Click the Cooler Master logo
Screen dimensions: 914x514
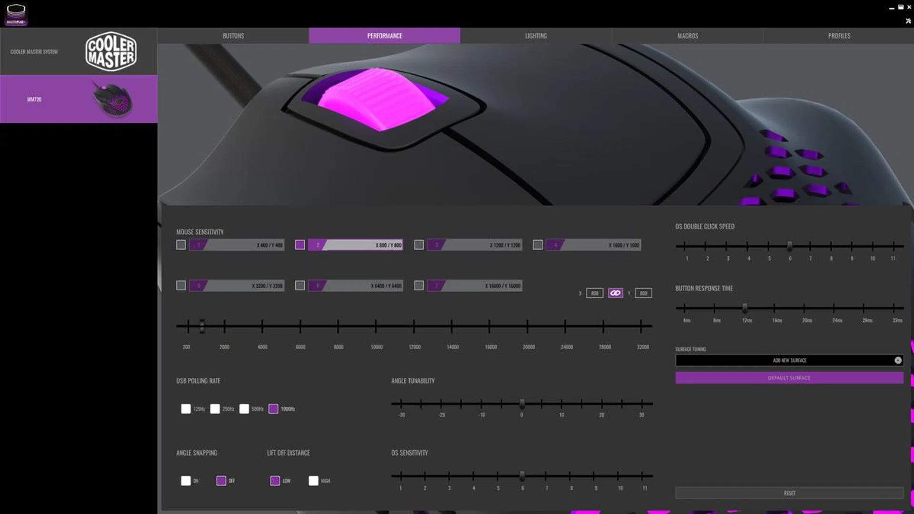111,51
